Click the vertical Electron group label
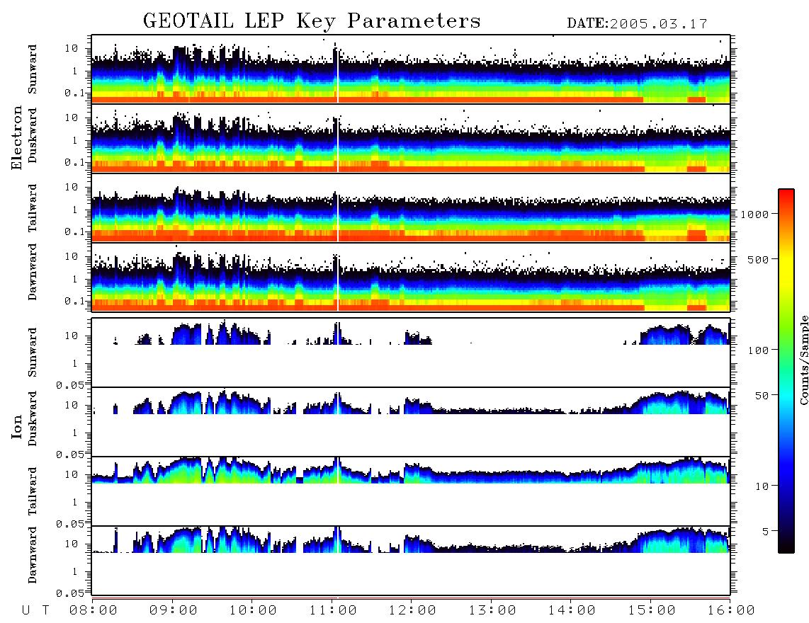The image size is (809, 623). coord(17,137)
